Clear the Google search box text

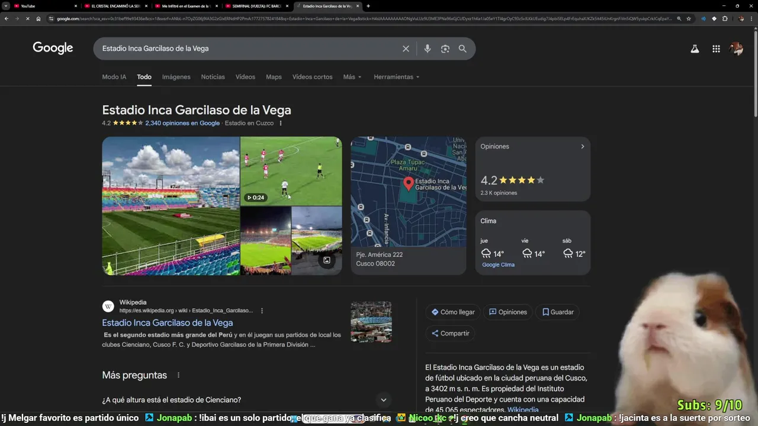(x=406, y=49)
